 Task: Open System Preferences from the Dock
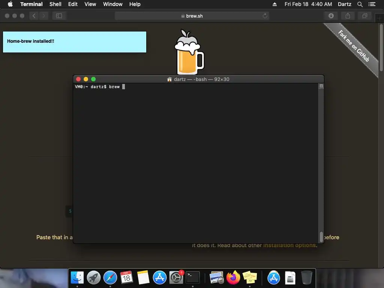click(x=176, y=278)
